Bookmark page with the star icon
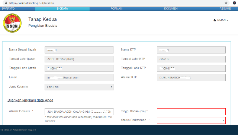The height and width of the screenshot is (135, 238). pos(226,3)
